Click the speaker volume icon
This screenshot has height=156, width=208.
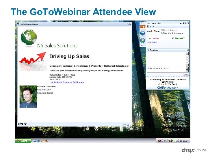point(173,38)
